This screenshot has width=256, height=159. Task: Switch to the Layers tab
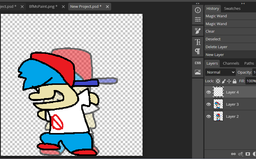tap(212, 63)
